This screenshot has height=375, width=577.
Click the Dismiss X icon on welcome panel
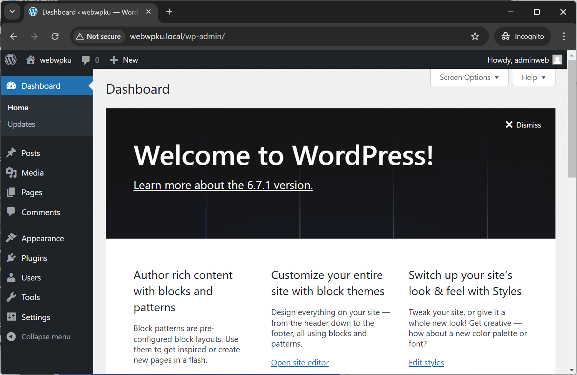[x=509, y=124]
